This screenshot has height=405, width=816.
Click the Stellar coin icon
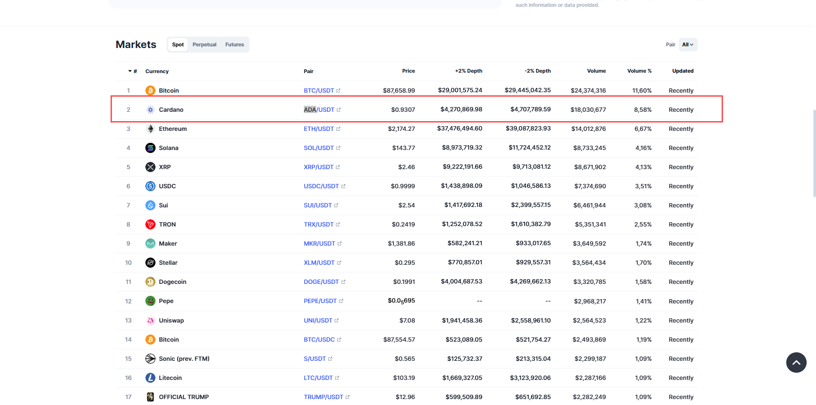(x=150, y=263)
